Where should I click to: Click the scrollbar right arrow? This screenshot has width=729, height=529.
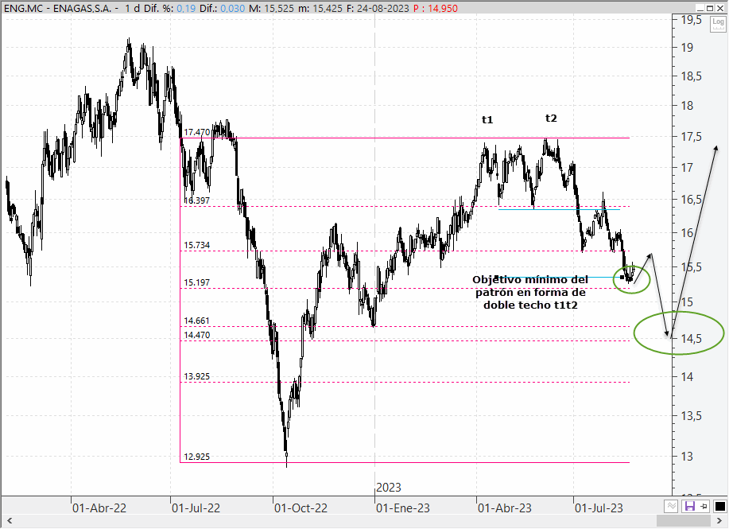click(719, 521)
